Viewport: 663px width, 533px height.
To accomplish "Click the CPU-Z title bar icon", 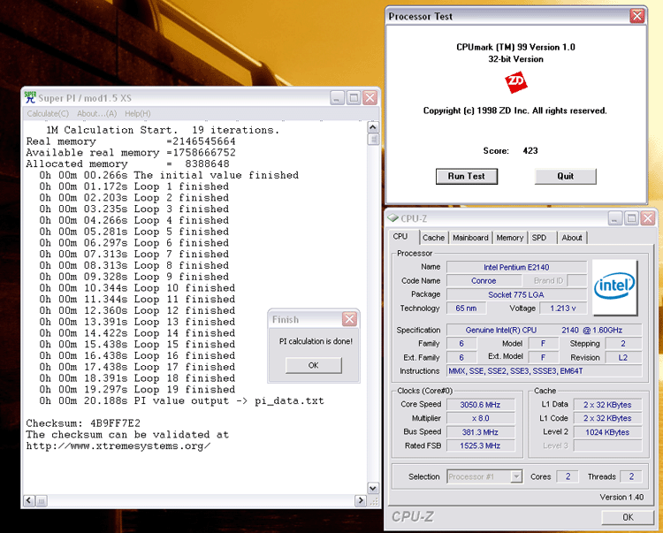I will pos(393,218).
